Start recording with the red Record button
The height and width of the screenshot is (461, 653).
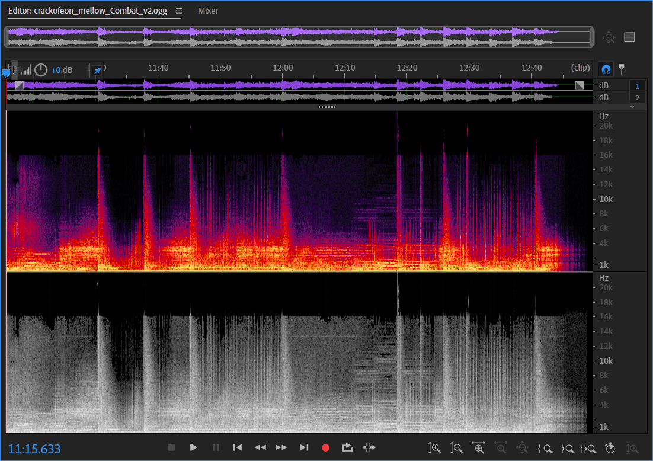tap(326, 448)
